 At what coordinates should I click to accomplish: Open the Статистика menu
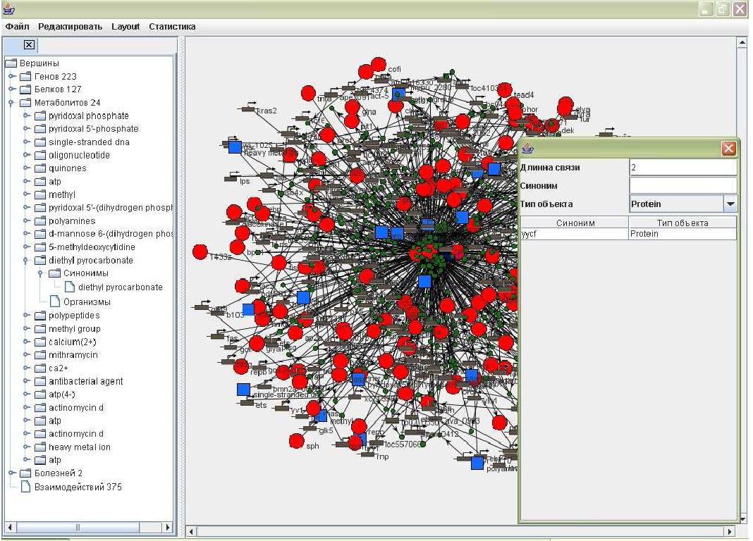pos(172,27)
